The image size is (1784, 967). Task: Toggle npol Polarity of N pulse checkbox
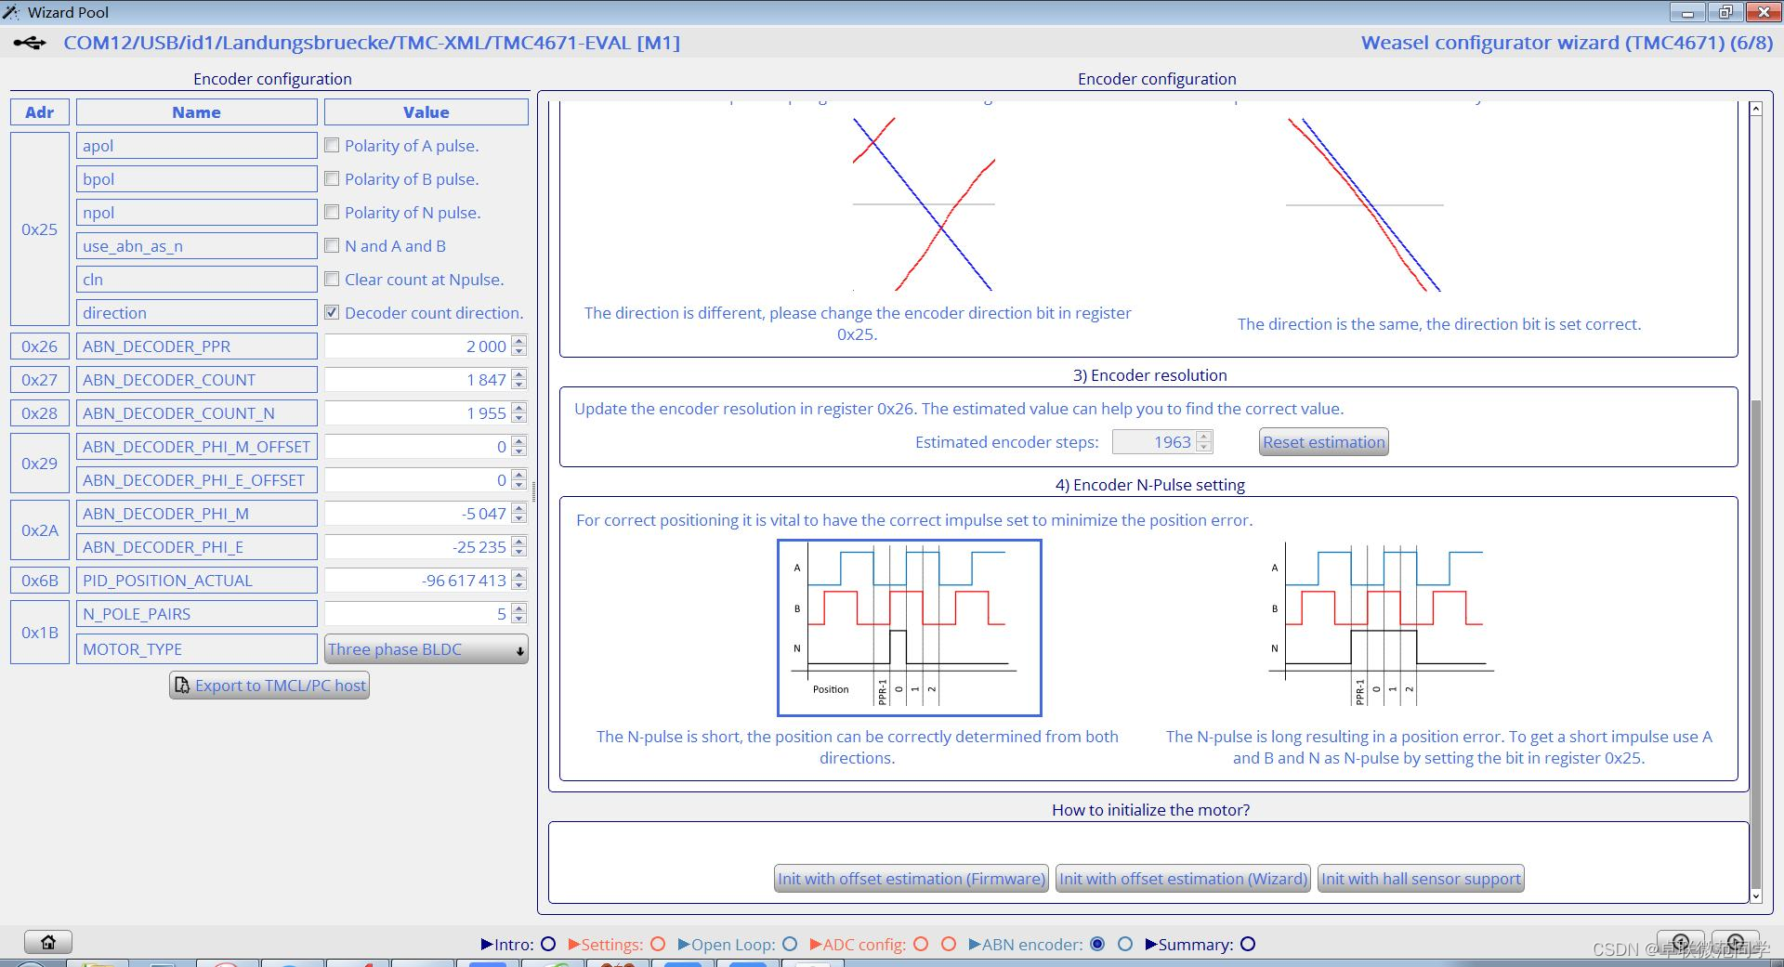(x=332, y=212)
